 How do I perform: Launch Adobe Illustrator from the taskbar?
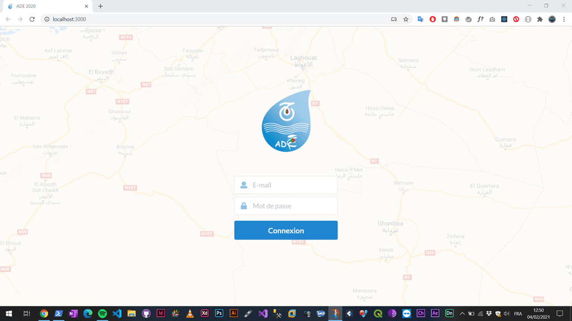tap(233, 313)
